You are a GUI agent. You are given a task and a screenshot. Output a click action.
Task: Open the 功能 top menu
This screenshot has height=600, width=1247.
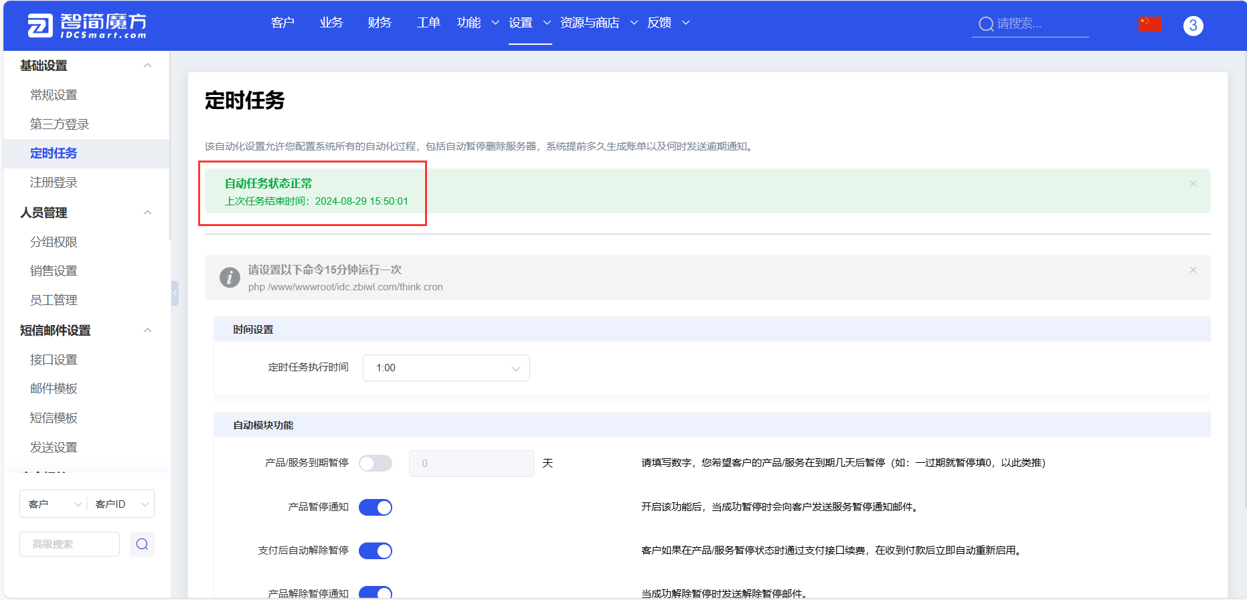pyautogui.click(x=469, y=23)
